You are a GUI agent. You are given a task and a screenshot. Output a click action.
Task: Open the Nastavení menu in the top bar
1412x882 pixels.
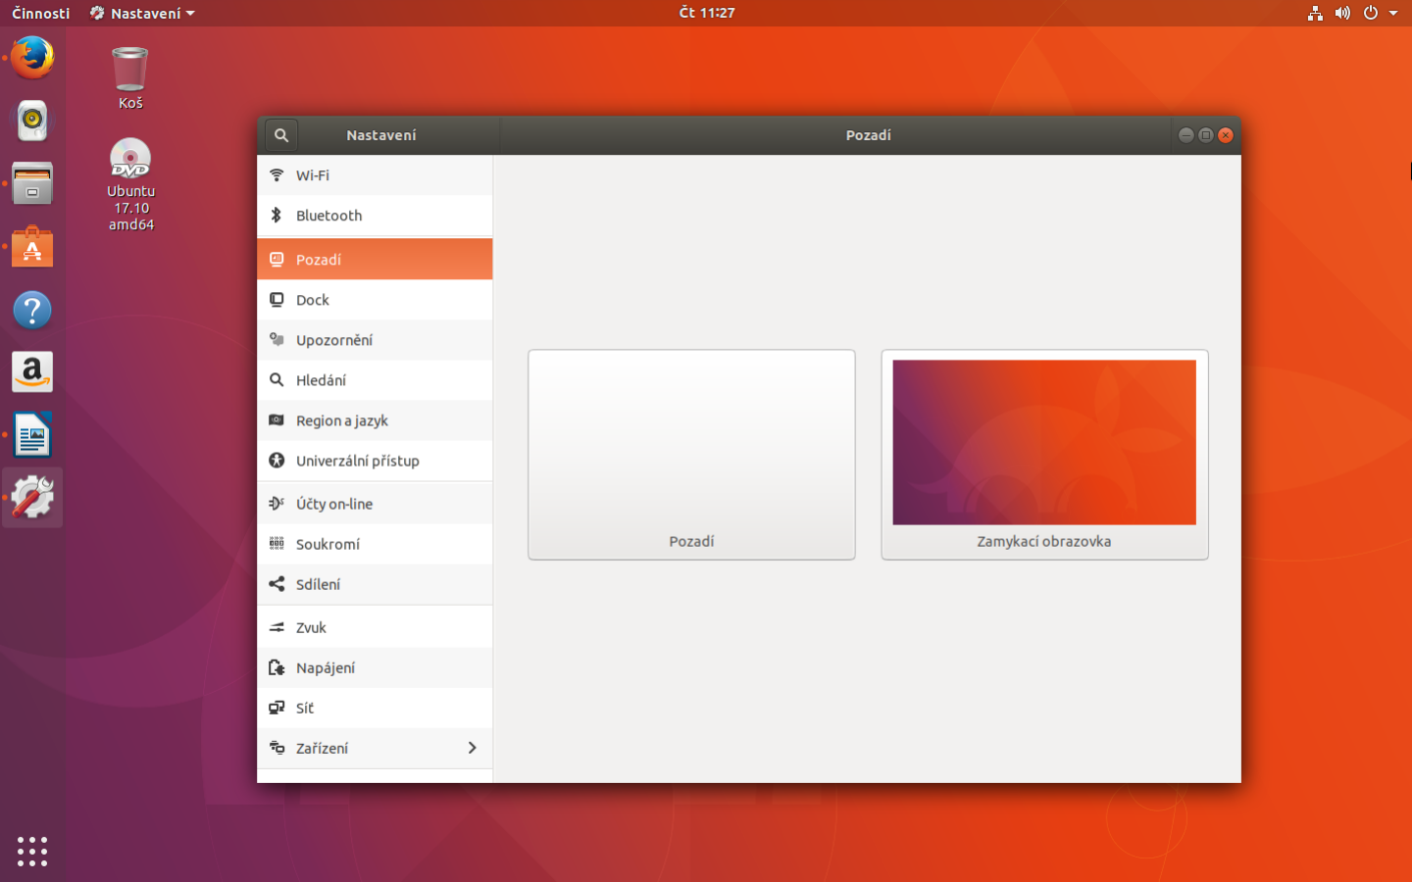(141, 13)
